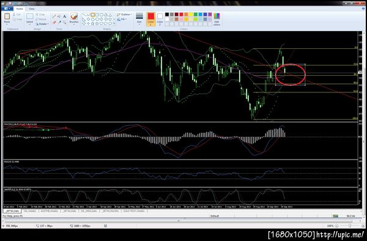Choose the Curve shape
367x241 pixels.
(x=89, y=15)
